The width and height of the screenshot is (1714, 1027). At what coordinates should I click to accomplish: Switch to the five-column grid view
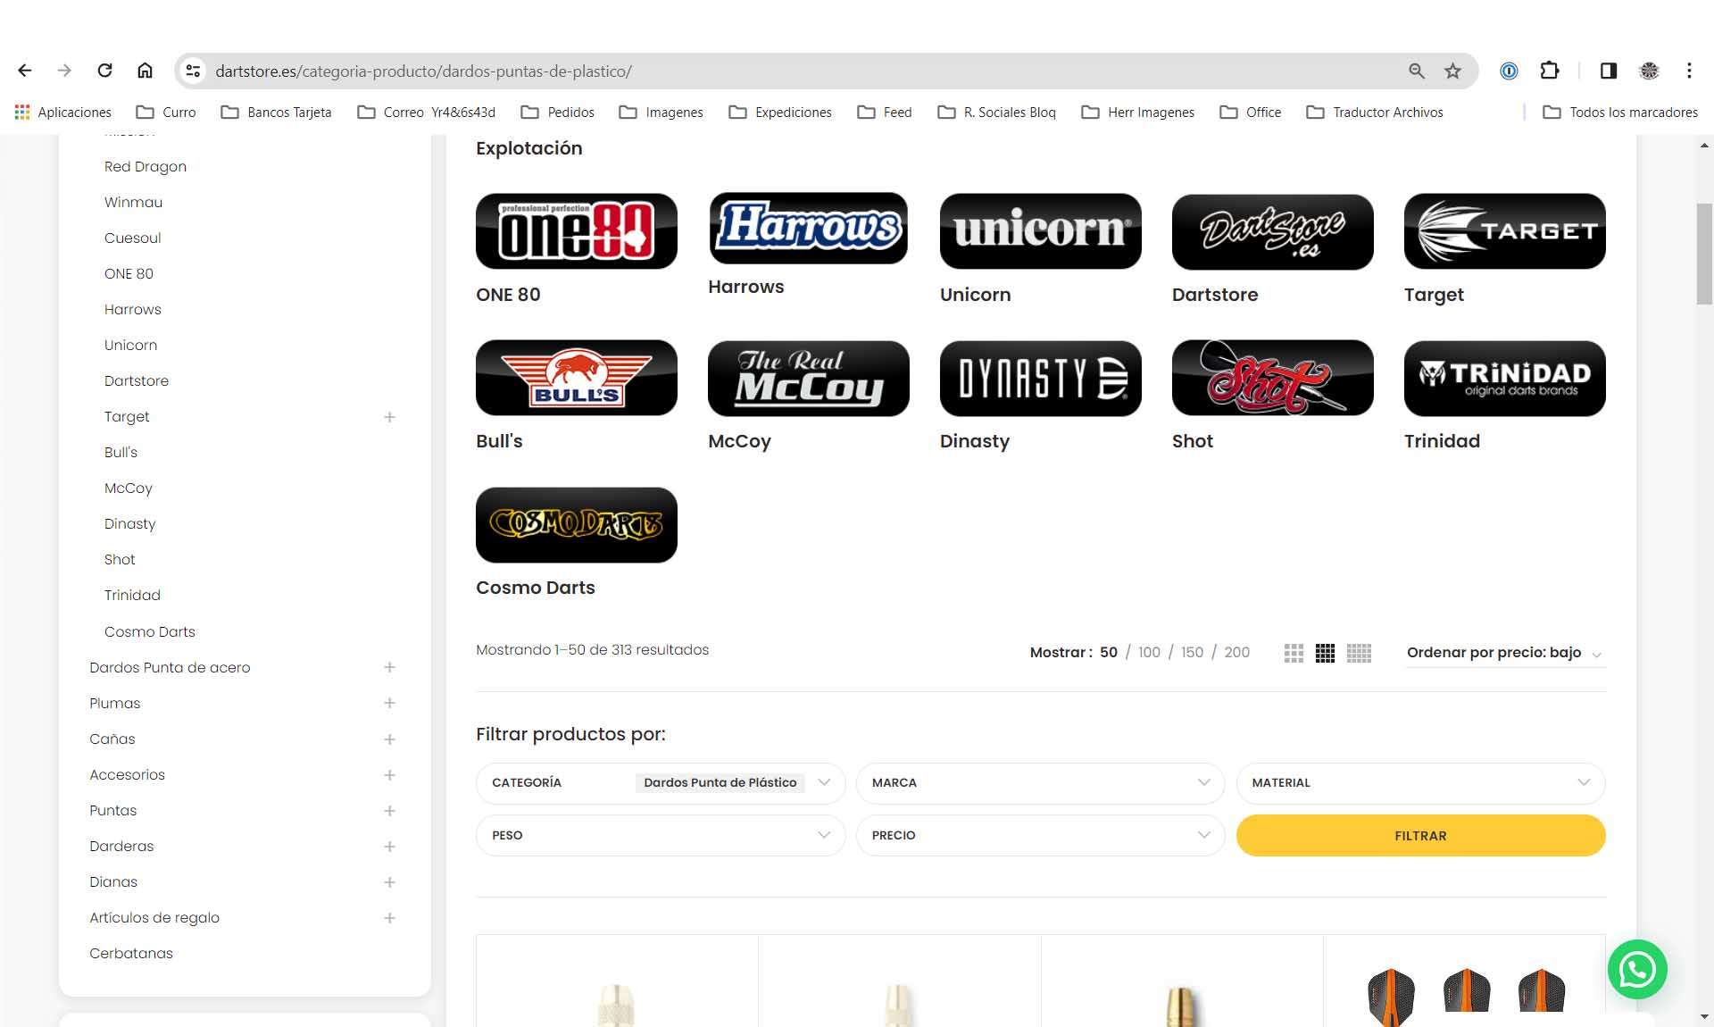[1359, 653]
